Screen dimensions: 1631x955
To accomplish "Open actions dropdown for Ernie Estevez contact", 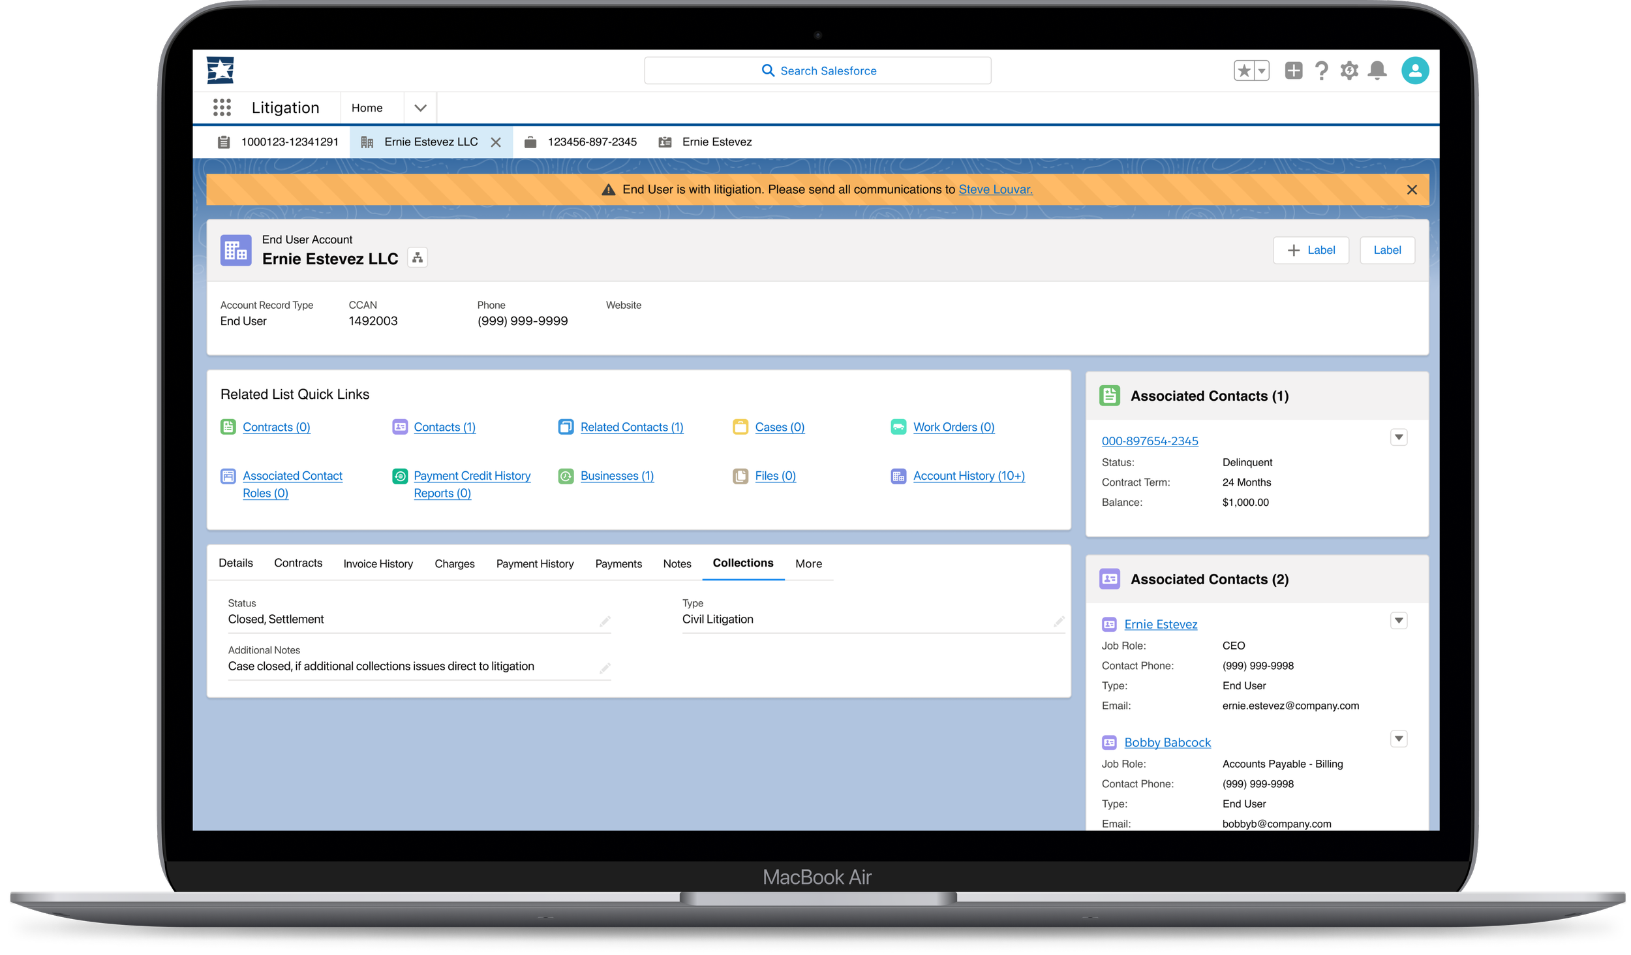I will tap(1398, 620).
